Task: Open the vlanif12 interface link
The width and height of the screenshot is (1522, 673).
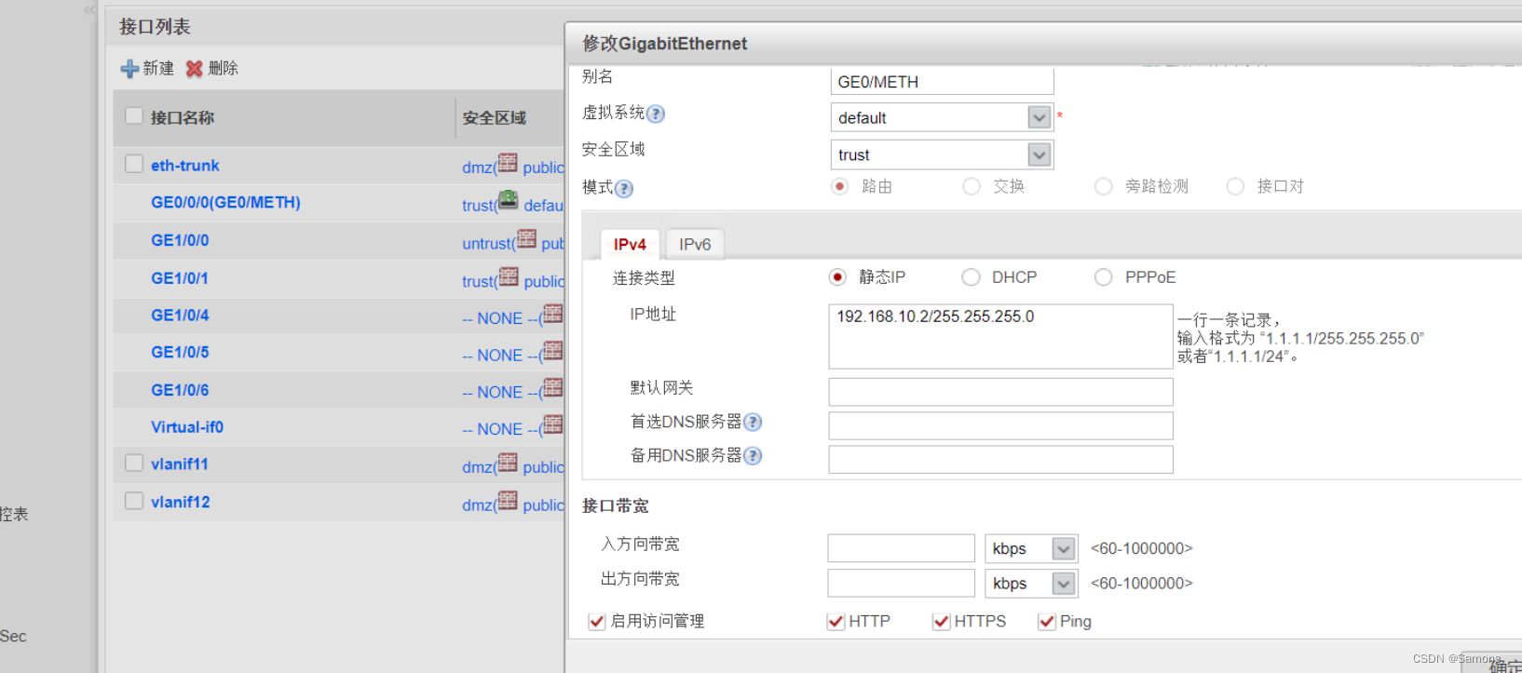Action: point(181,503)
